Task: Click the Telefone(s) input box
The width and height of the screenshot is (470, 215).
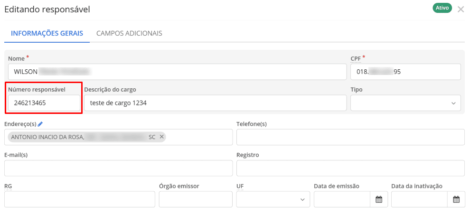Action: 350,137
